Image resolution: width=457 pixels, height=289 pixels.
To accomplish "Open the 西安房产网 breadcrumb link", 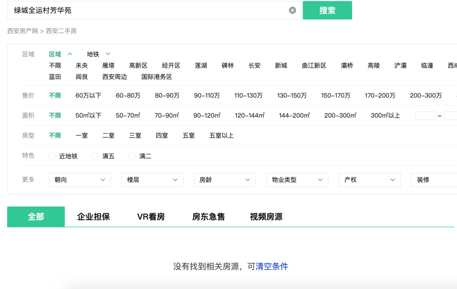I will pos(22,31).
